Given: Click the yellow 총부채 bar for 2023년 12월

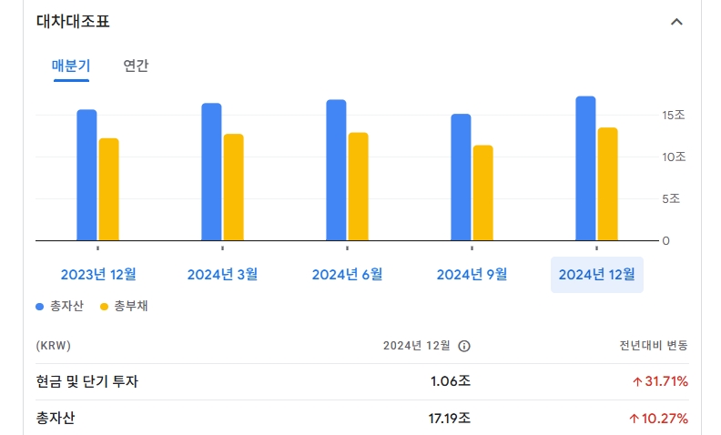Looking at the screenshot, I should (109, 189).
